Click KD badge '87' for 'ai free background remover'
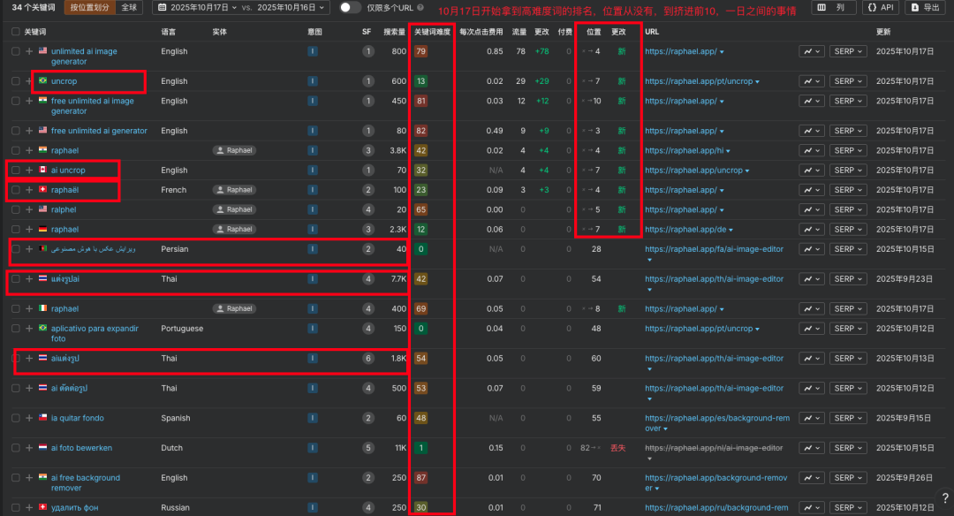The height and width of the screenshot is (516, 954). tap(420, 478)
